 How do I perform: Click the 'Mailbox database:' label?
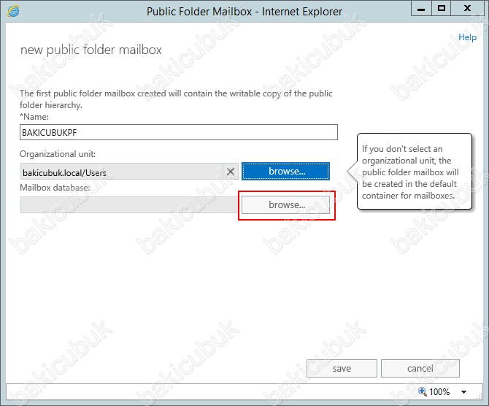[x=55, y=188]
